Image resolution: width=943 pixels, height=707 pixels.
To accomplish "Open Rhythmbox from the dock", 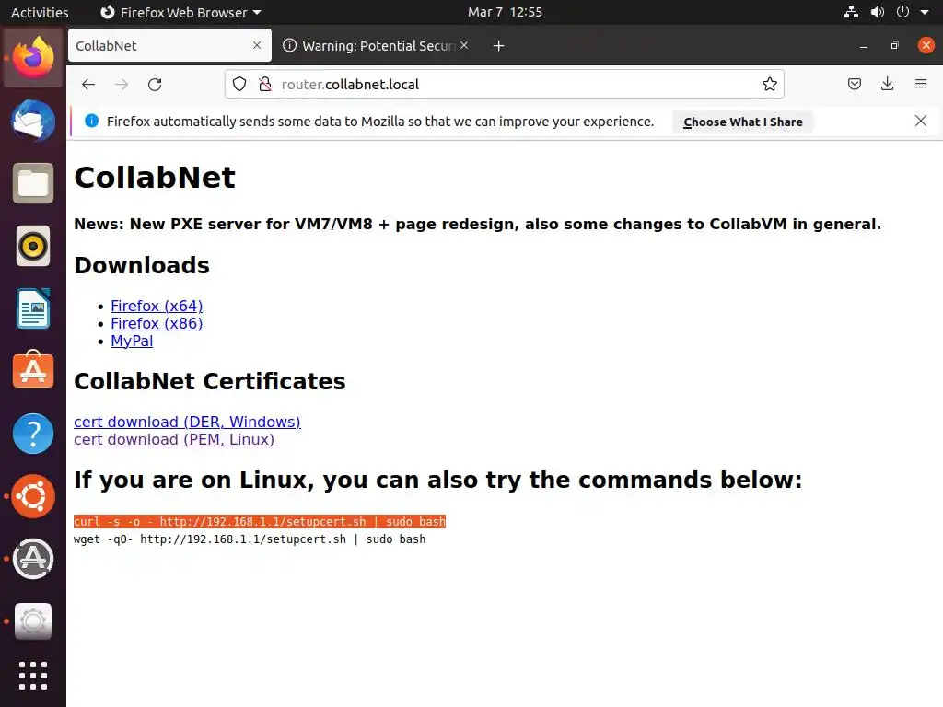I will click(x=33, y=246).
